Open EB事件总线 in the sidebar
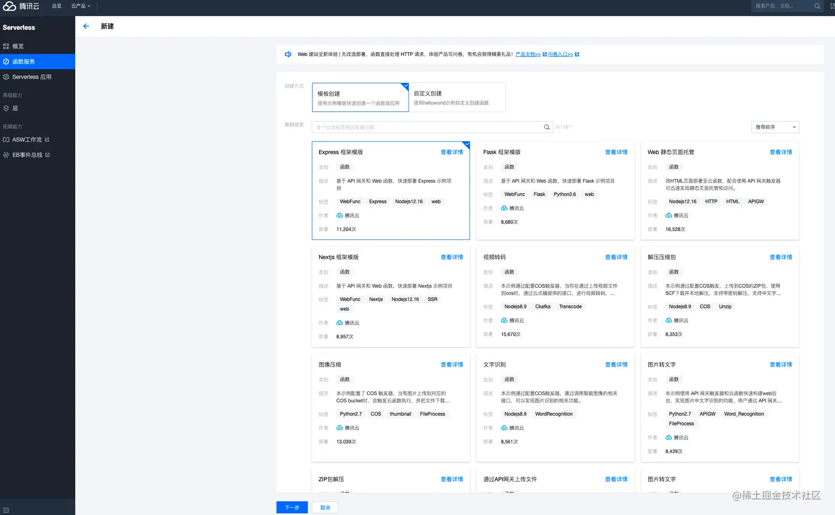The height and width of the screenshot is (515, 835). click(x=38, y=155)
